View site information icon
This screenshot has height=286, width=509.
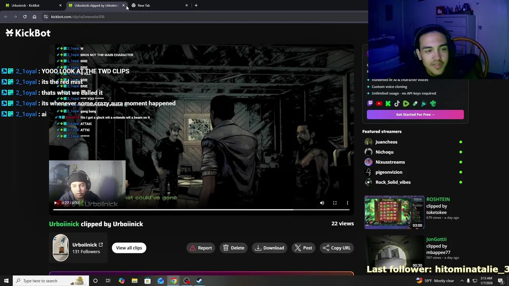point(46,17)
